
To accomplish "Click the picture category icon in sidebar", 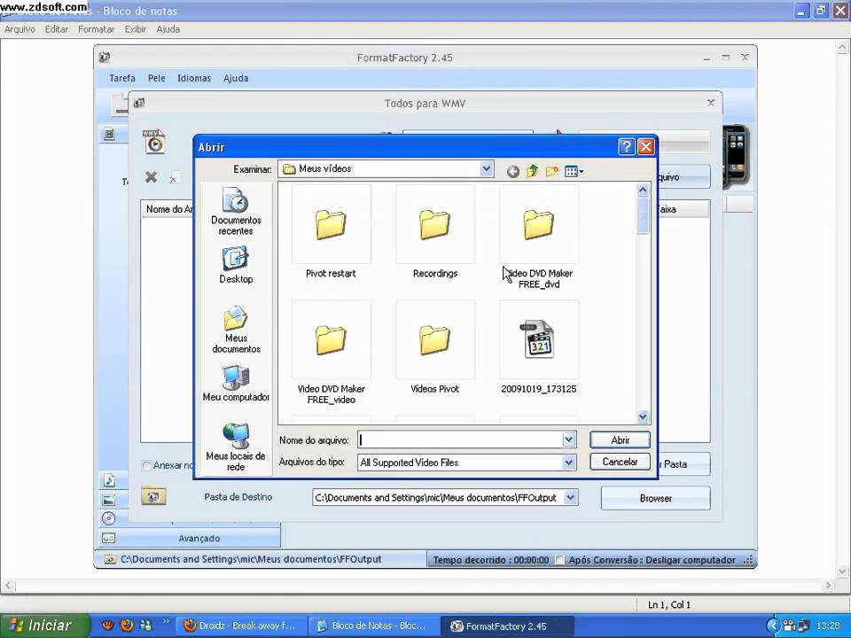I will coord(109,500).
